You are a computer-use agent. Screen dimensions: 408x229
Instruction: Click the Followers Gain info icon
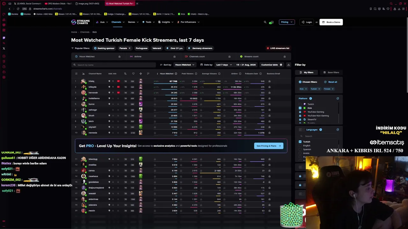tap(260, 74)
